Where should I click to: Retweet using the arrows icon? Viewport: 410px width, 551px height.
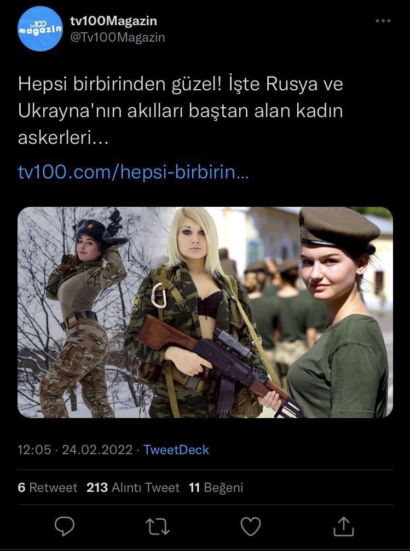158,526
